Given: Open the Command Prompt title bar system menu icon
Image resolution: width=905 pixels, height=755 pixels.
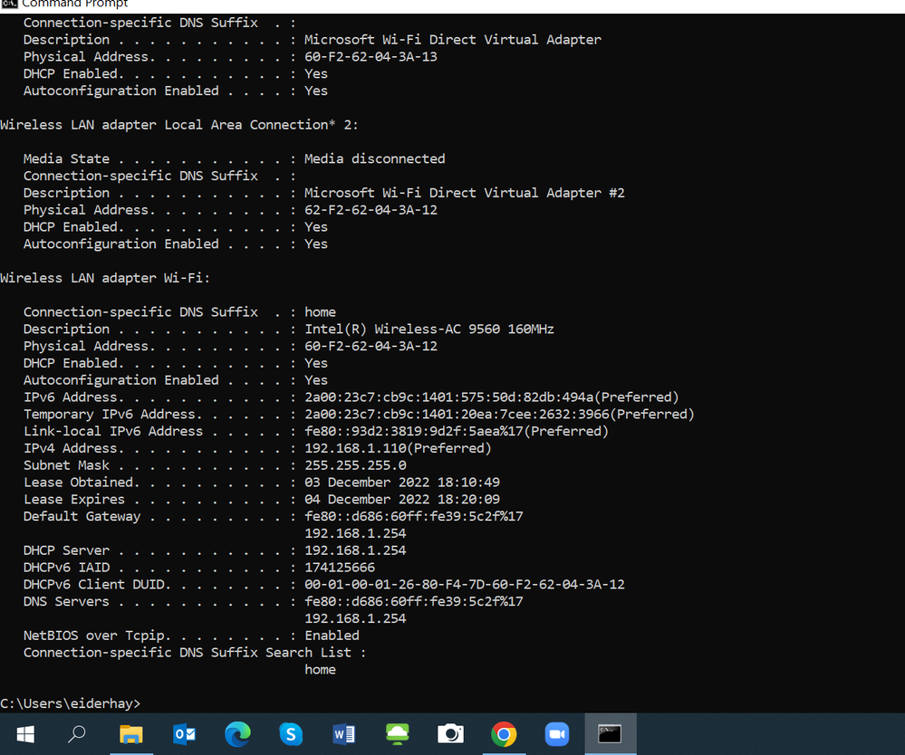Looking at the screenshot, I should [x=10, y=5].
